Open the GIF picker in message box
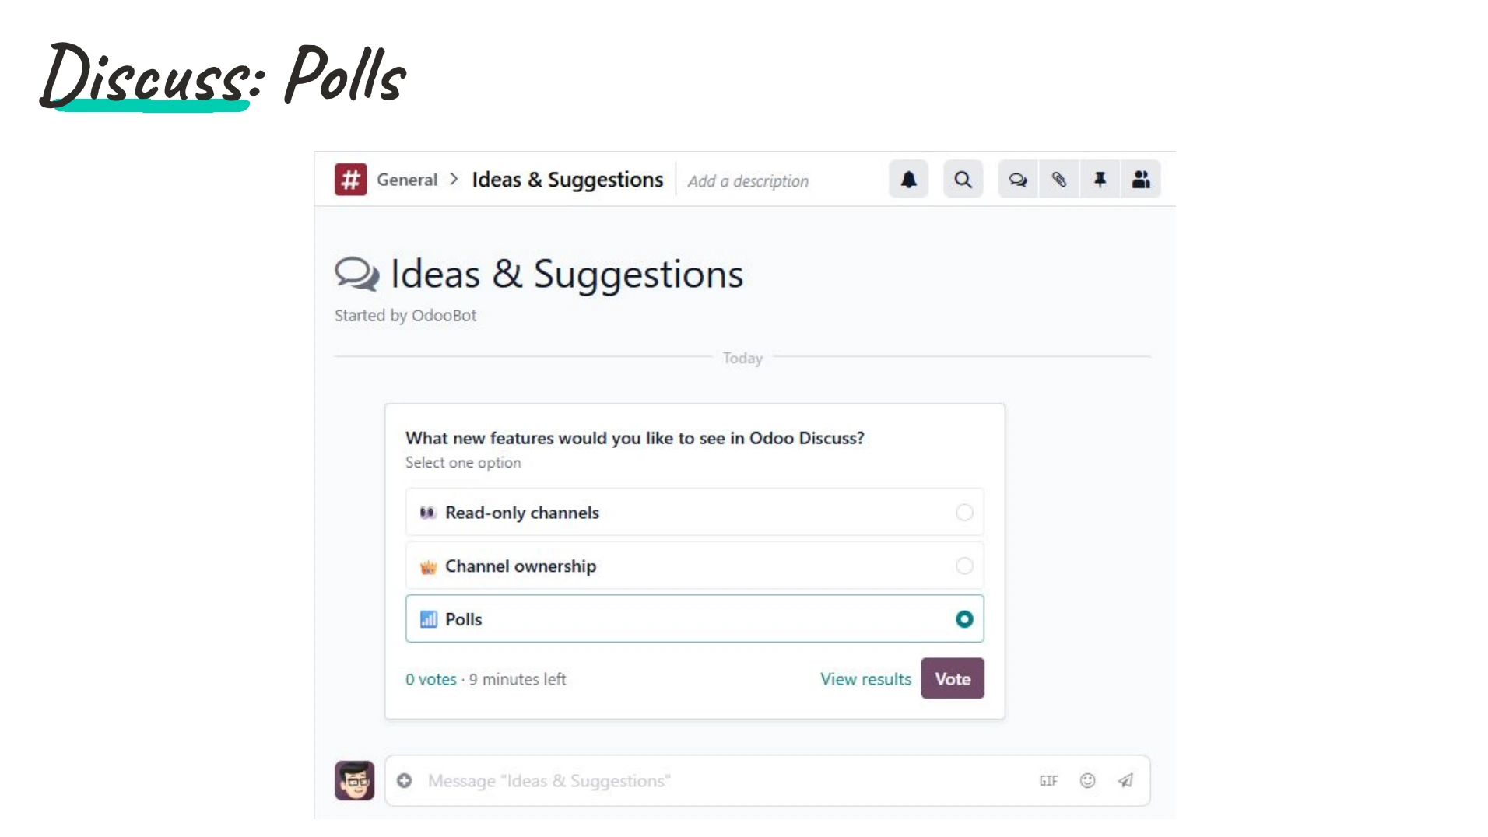 [1048, 780]
